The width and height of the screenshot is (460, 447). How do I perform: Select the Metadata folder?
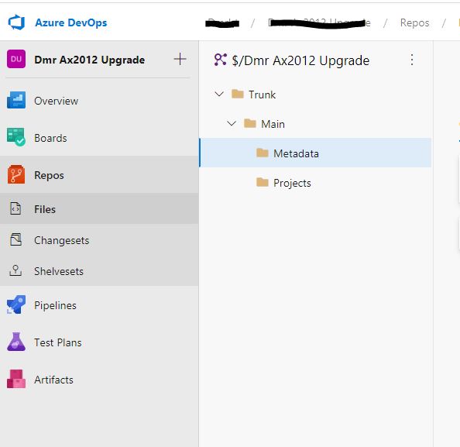(x=315, y=153)
